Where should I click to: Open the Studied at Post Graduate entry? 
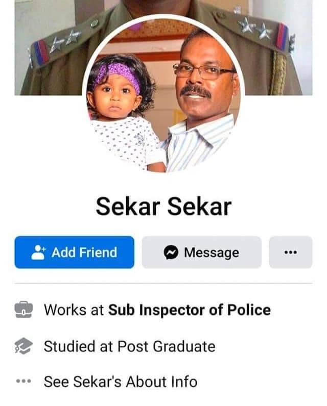(x=129, y=346)
